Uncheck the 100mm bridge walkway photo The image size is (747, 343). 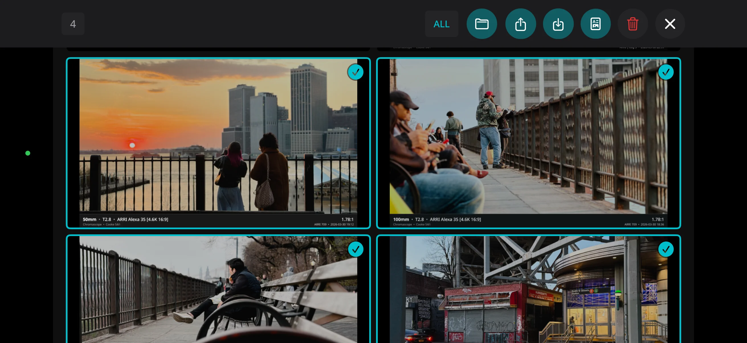tap(666, 72)
